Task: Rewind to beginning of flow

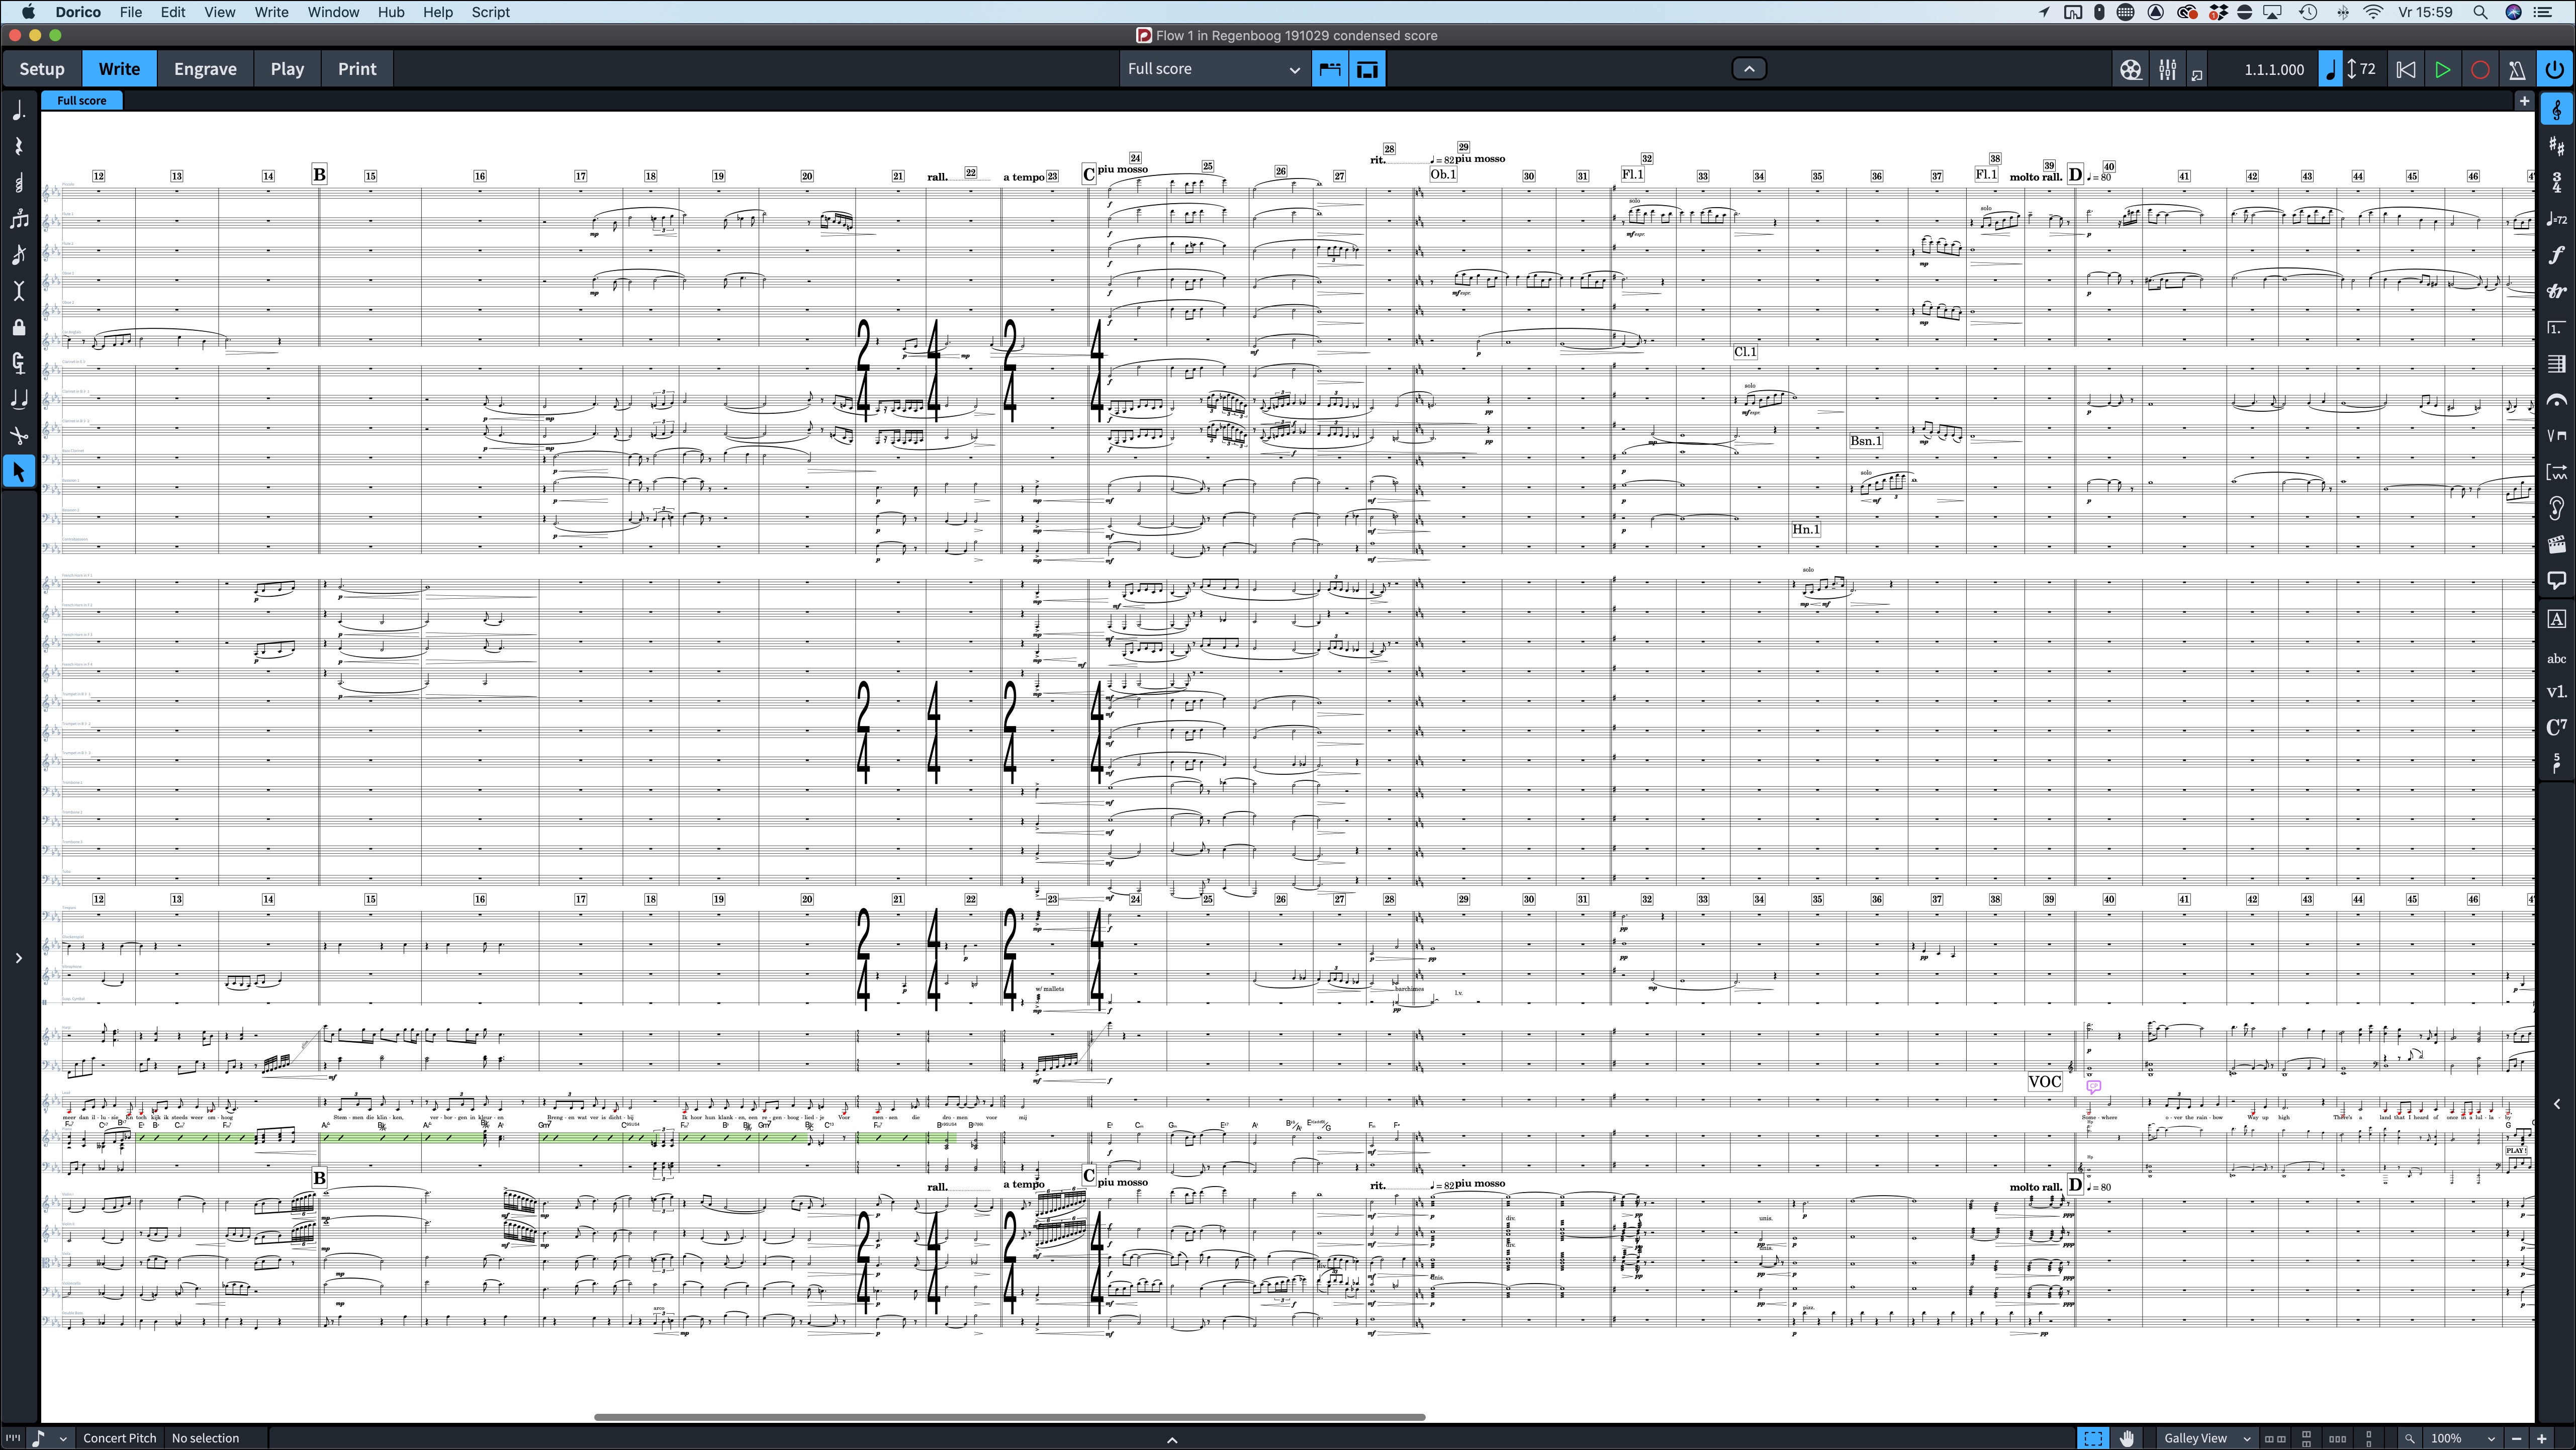Action: [2405, 69]
